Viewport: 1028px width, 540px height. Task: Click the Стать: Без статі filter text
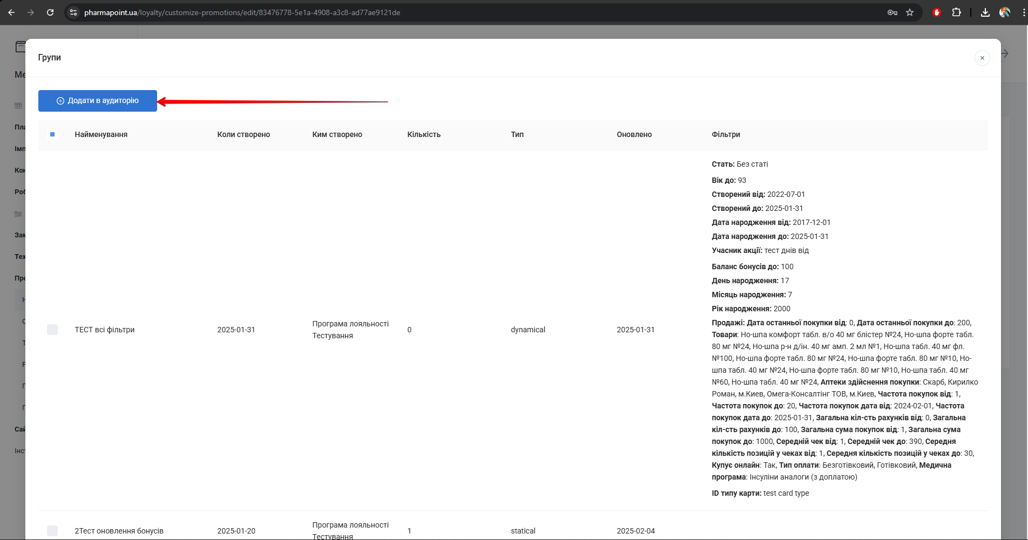point(740,164)
